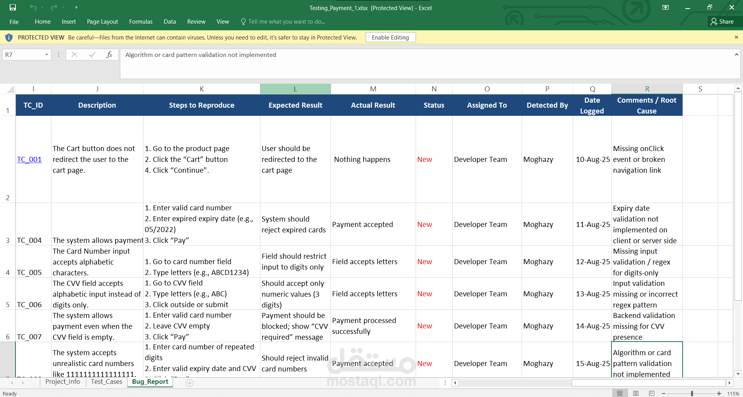
Task: Collapse the formula bar with the chevron
Action: tap(736, 55)
